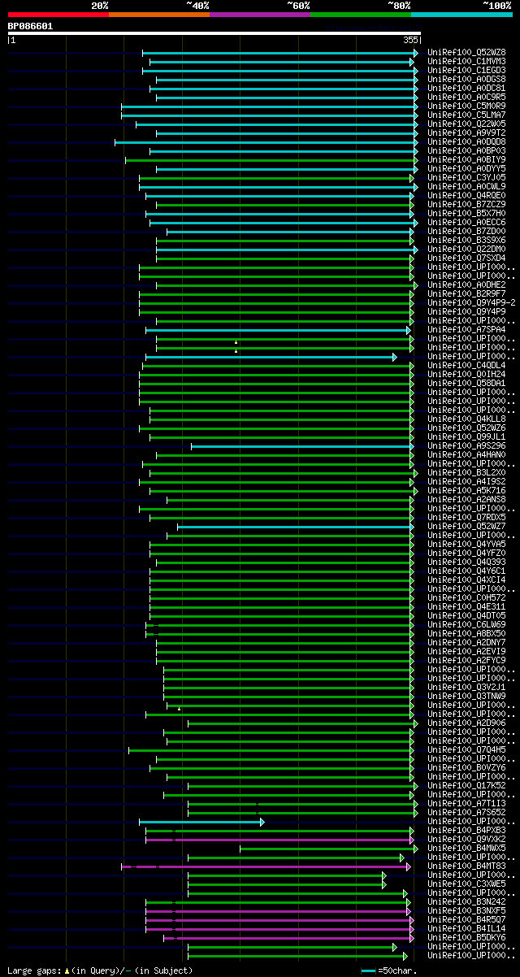Click the red 20% legend segment
The height and width of the screenshot is (977, 520).
coord(58,14)
